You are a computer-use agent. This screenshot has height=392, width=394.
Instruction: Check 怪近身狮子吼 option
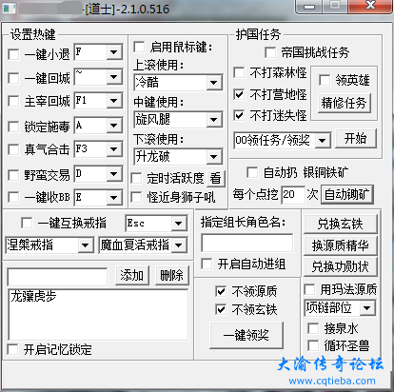(x=136, y=197)
